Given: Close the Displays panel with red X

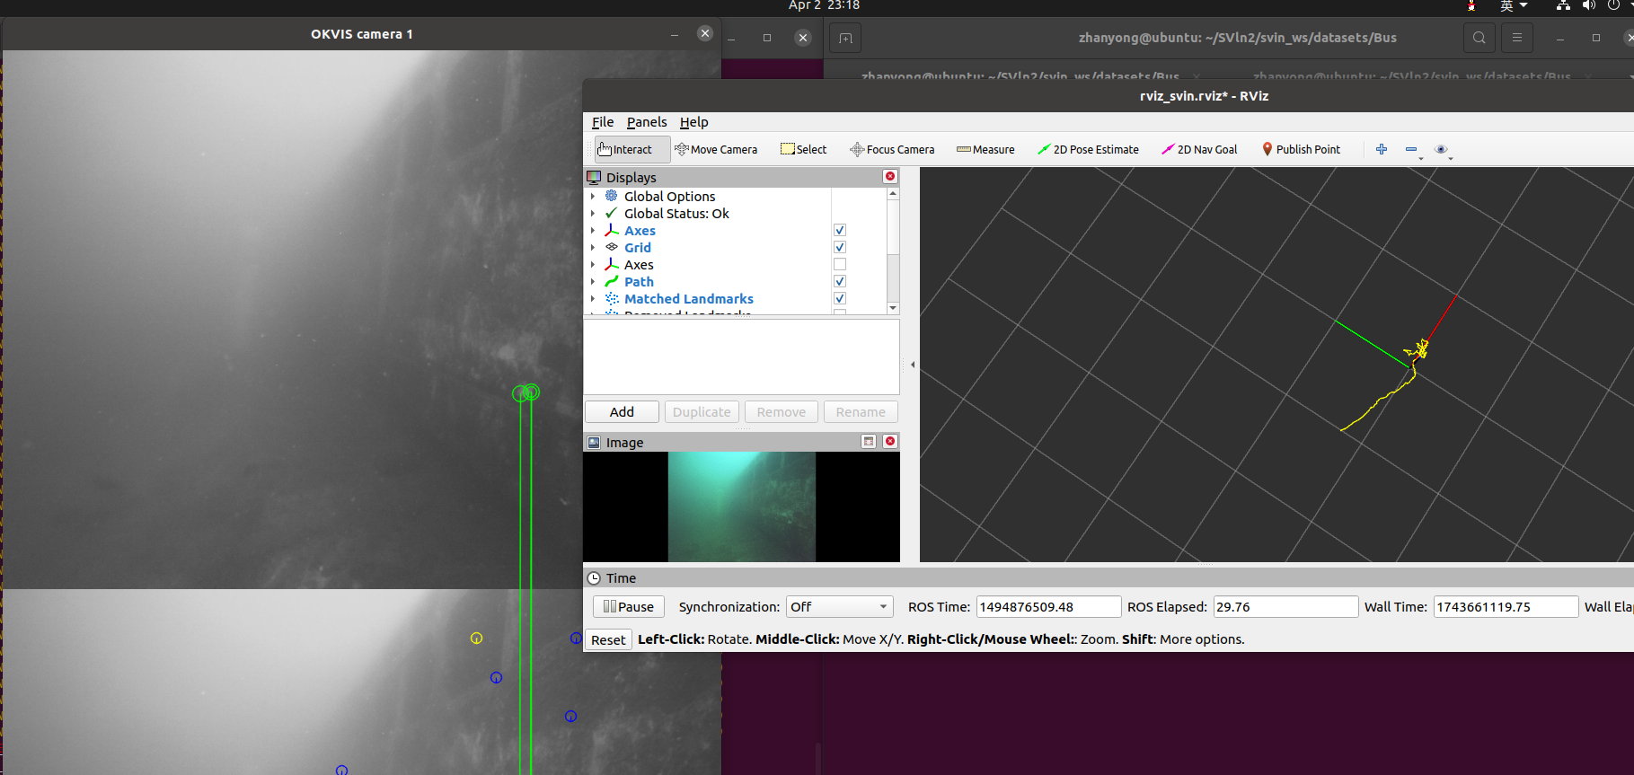Looking at the screenshot, I should pyautogui.click(x=890, y=177).
